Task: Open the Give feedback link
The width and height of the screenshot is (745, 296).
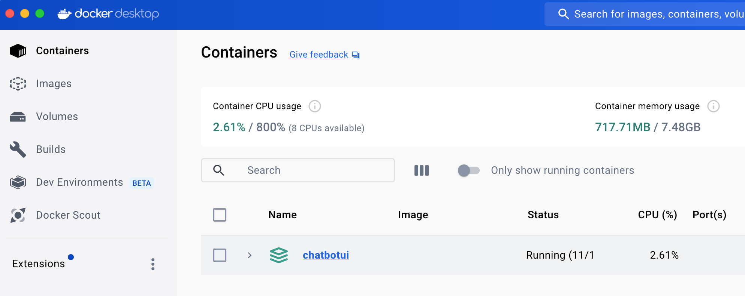Action: click(319, 55)
